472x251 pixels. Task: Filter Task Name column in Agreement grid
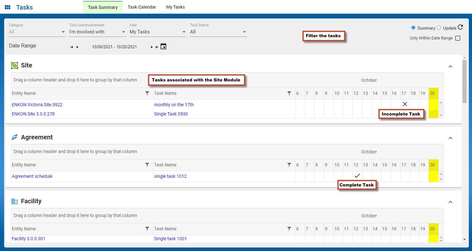click(x=289, y=165)
